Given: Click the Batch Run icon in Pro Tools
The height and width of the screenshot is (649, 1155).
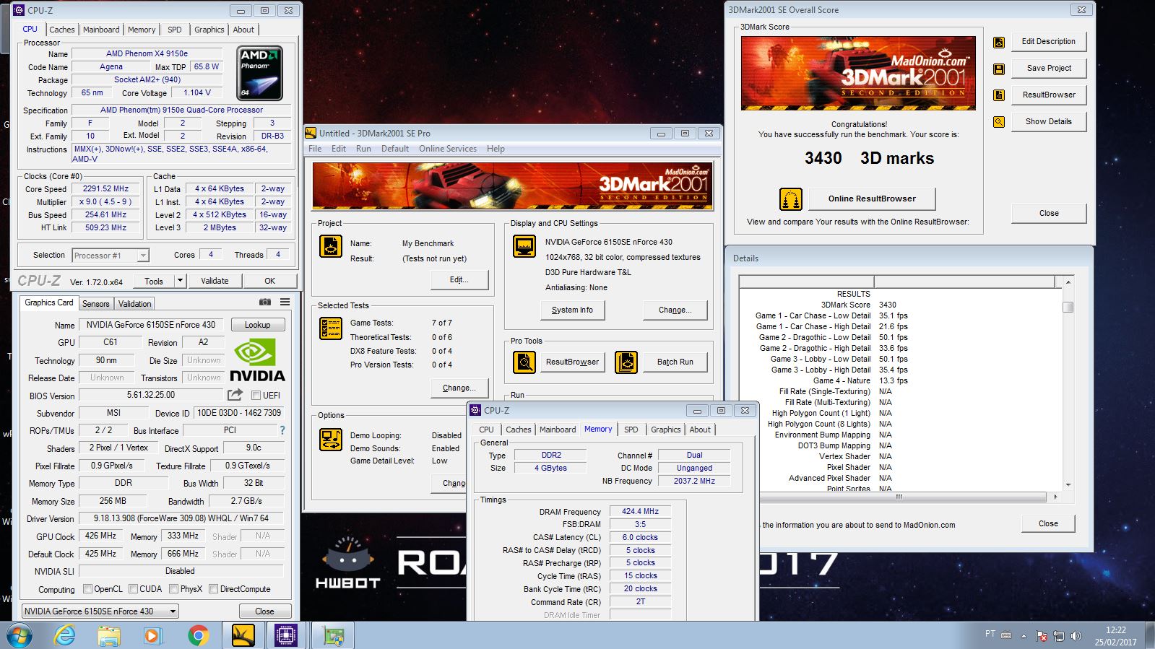Looking at the screenshot, I should 626,362.
